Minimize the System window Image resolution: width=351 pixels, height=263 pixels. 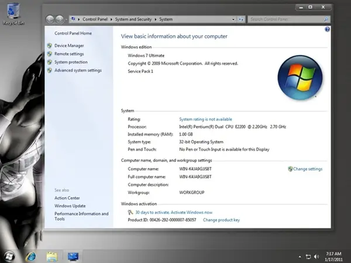tap(301, 8)
